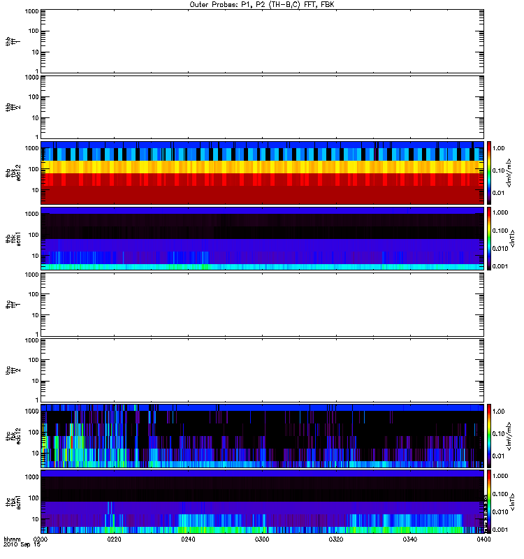
Task: Click inside the topmost empty thb fff panel
Action: (x=262, y=41)
